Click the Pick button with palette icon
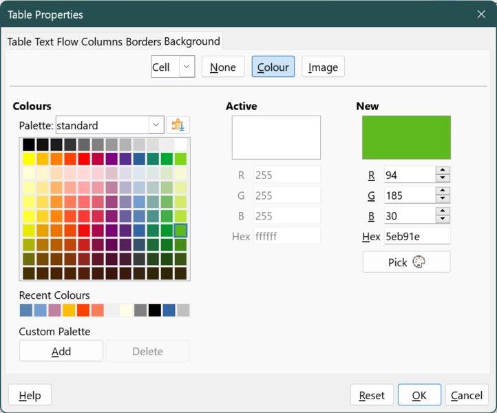The image size is (497, 413). pos(406,262)
